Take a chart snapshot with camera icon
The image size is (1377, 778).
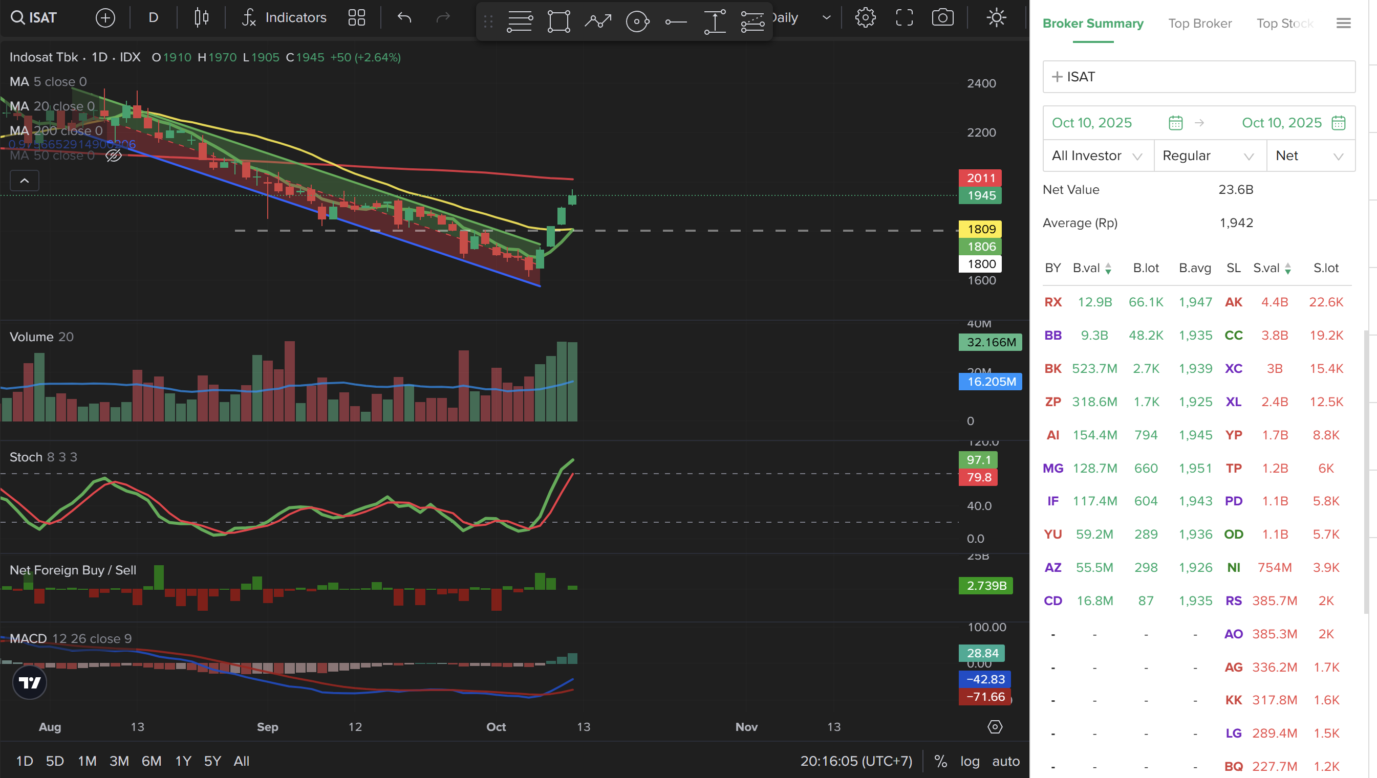point(942,17)
